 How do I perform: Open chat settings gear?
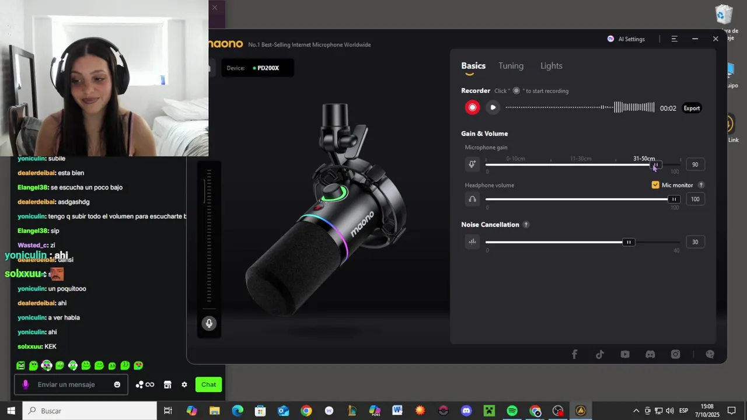[x=184, y=384]
